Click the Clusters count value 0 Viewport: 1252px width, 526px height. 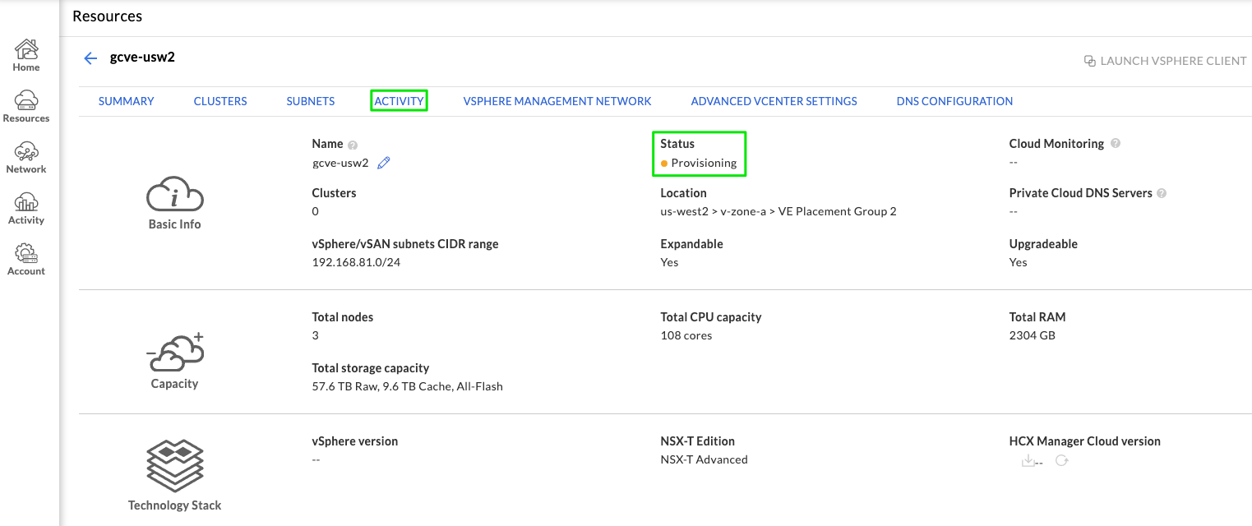point(316,211)
